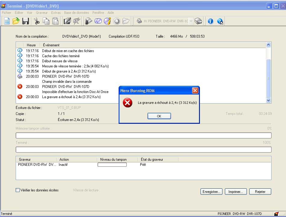
Task: Click the Nero icon in the status bar
Action: pos(276,214)
